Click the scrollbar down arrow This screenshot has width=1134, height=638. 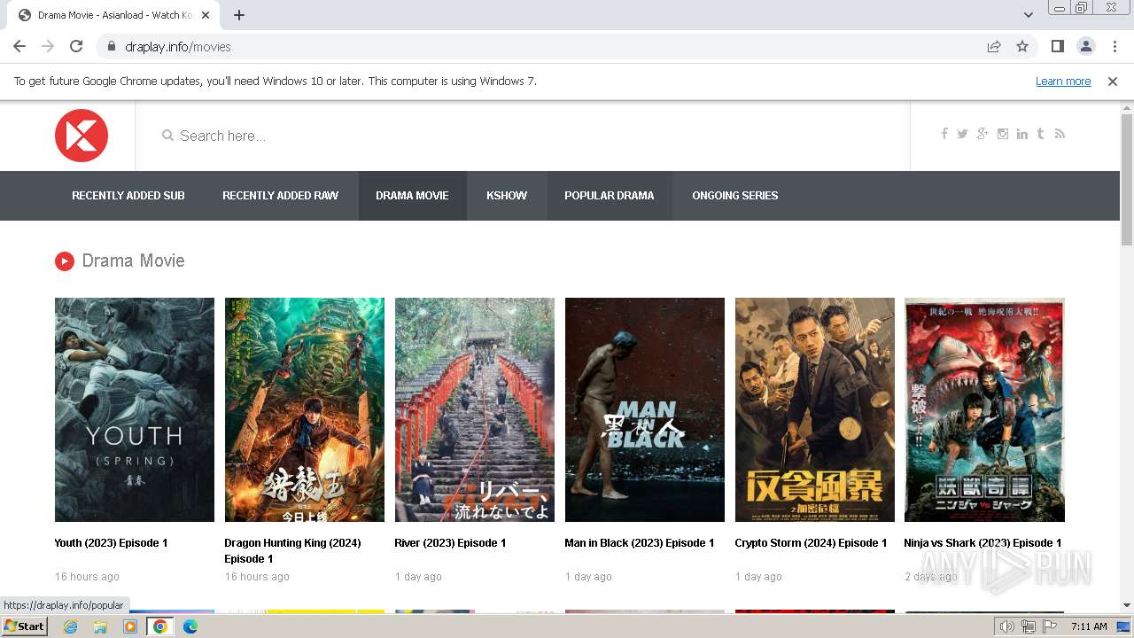pyautogui.click(x=1126, y=605)
